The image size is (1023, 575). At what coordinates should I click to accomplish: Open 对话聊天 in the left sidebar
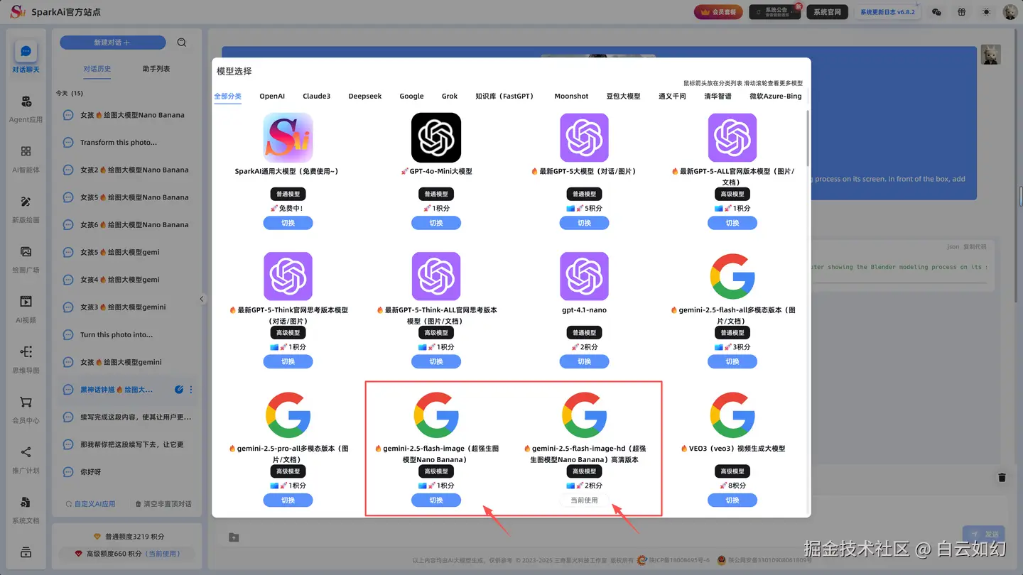point(26,57)
